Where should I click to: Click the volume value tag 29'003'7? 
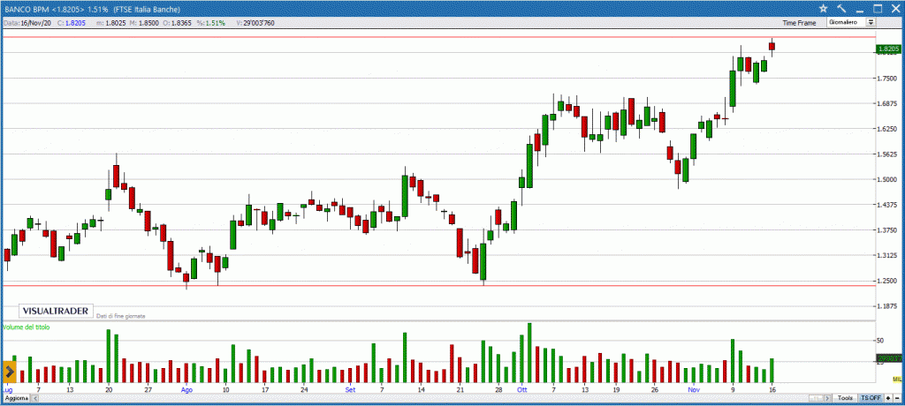pyautogui.click(x=889, y=359)
